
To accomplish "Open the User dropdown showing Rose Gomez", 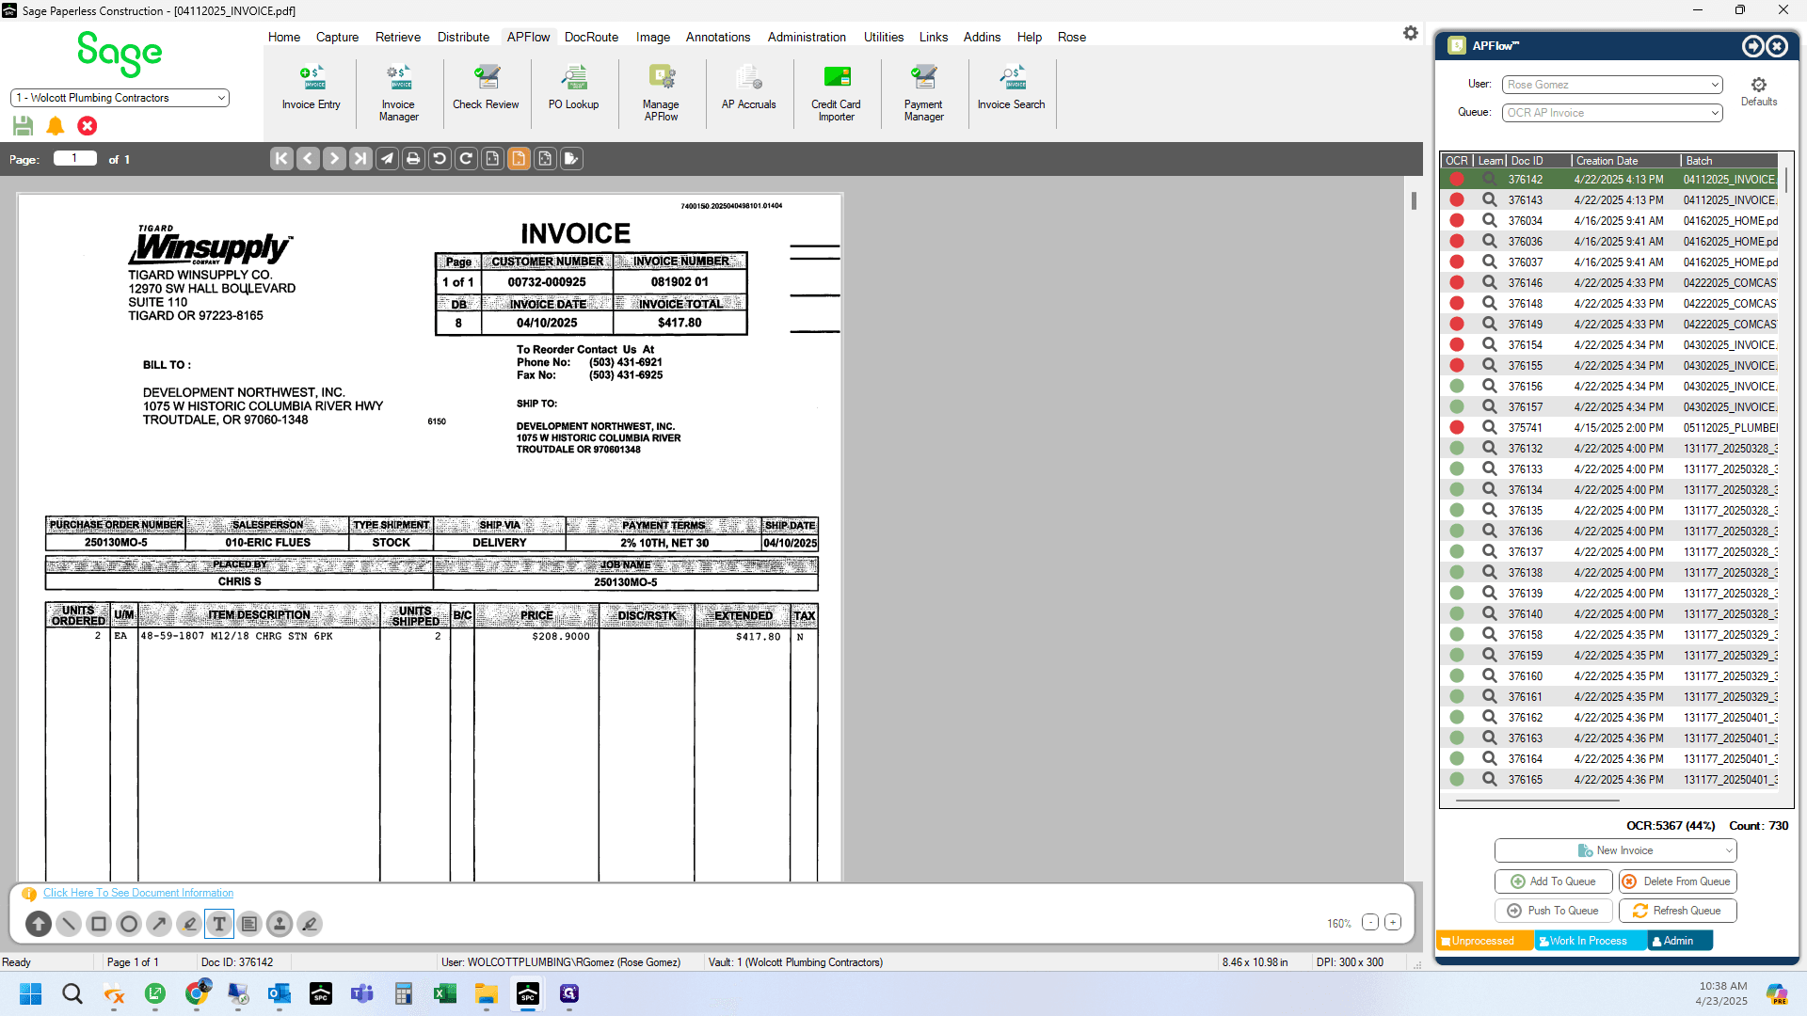I will pos(1612,85).
